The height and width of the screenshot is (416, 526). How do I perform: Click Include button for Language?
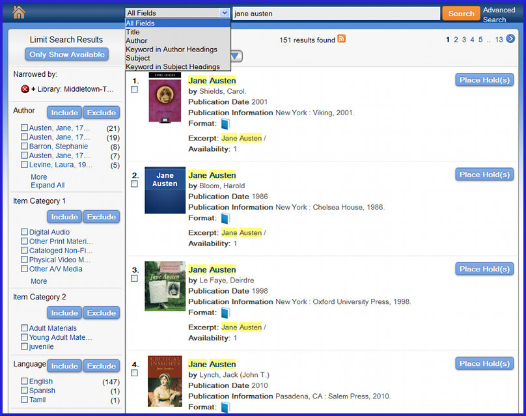64,366
